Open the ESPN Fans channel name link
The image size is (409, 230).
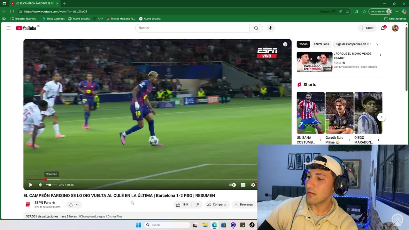[x=43, y=203]
